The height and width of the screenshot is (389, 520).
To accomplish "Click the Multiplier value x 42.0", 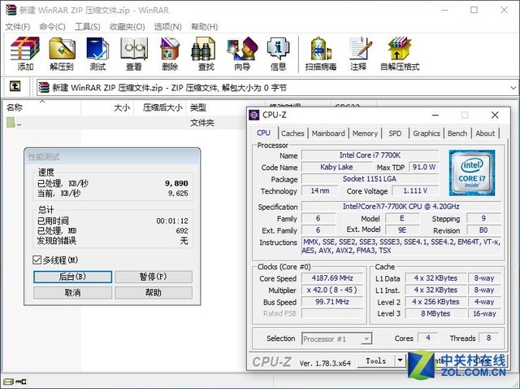I will [332, 290].
